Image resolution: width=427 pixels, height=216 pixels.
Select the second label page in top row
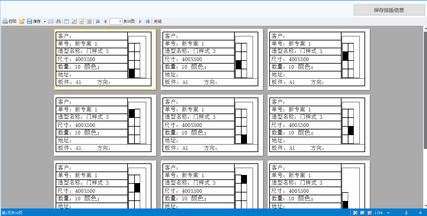coord(212,60)
